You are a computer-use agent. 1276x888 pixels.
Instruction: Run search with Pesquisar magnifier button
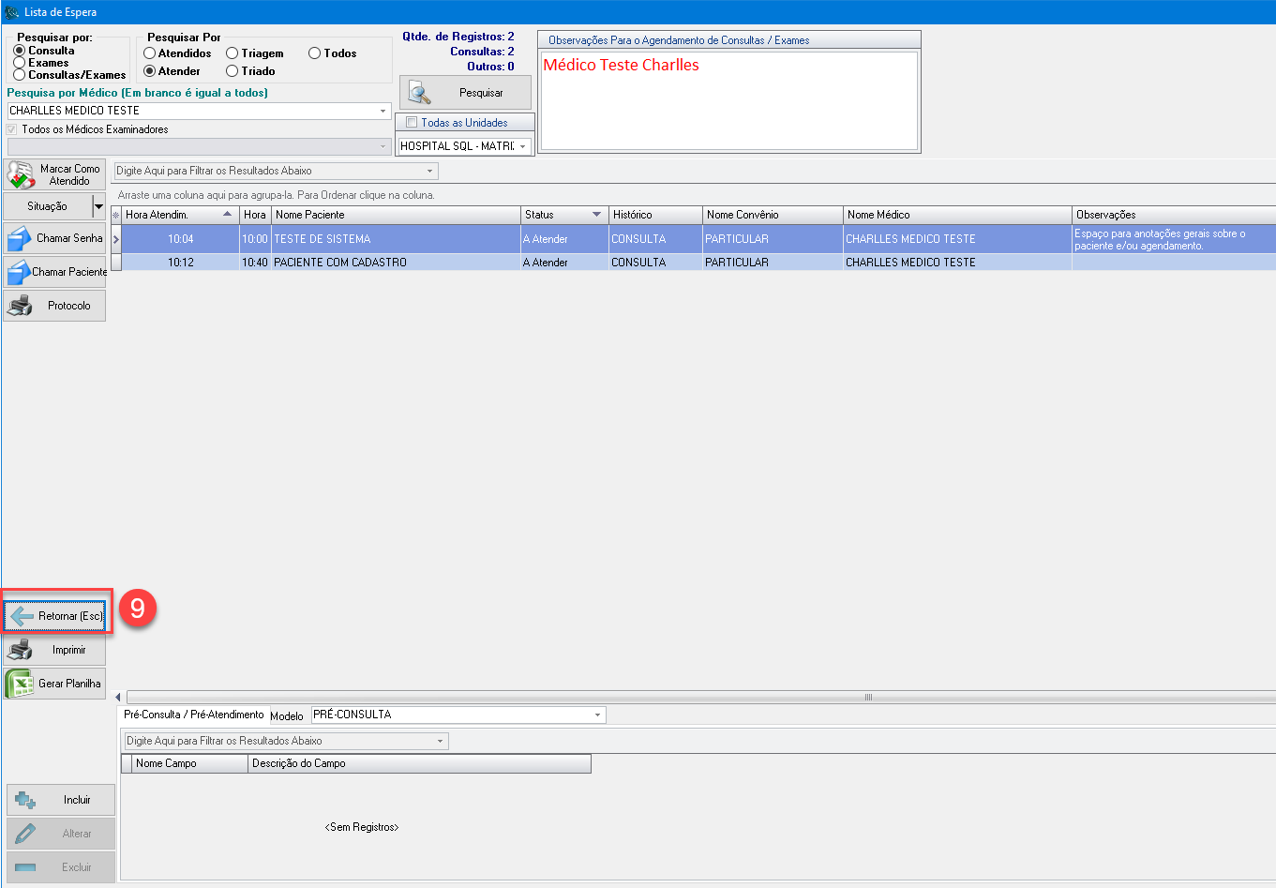point(465,93)
